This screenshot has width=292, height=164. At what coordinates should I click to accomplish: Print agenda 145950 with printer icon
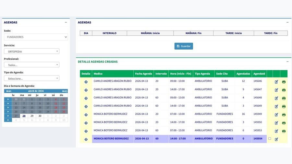[x=284, y=123]
